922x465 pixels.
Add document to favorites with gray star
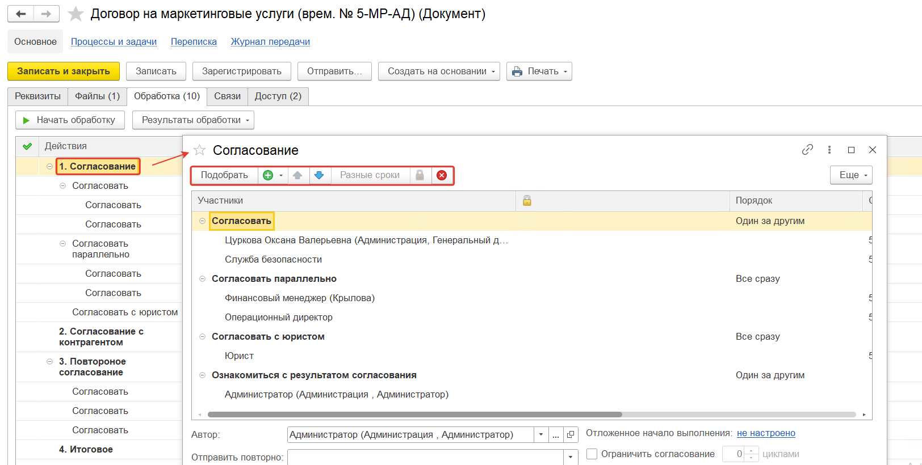click(x=76, y=14)
